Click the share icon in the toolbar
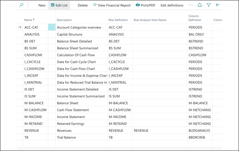 (200, 5)
